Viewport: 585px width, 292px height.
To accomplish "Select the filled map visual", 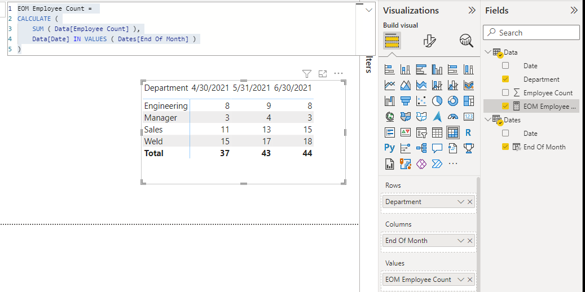I will coord(405,117).
